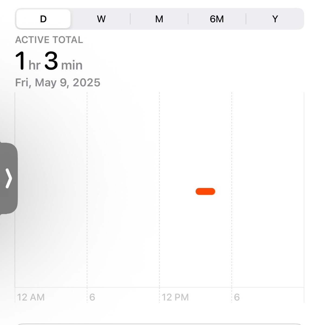Click the 12 PM axis label
This screenshot has width=319, height=325.
pos(175,297)
